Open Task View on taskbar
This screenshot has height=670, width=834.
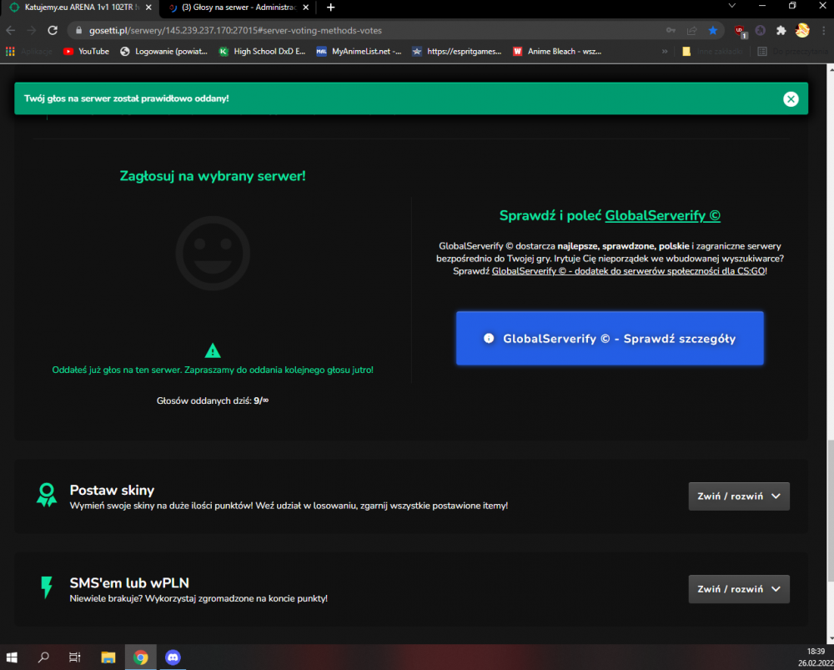click(x=74, y=657)
